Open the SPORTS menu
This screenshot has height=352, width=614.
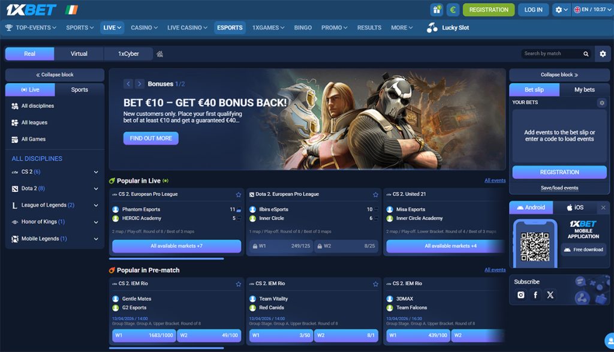click(x=80, y=28)
